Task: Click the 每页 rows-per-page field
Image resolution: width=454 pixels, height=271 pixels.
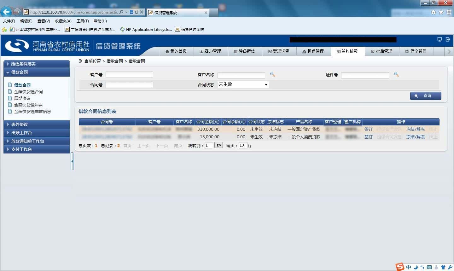Action: pyautogui.click(x=242, y=145)
